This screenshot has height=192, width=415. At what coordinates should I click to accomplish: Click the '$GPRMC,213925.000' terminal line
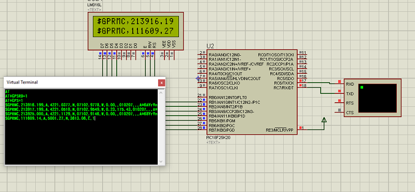[x=81, y=114]
